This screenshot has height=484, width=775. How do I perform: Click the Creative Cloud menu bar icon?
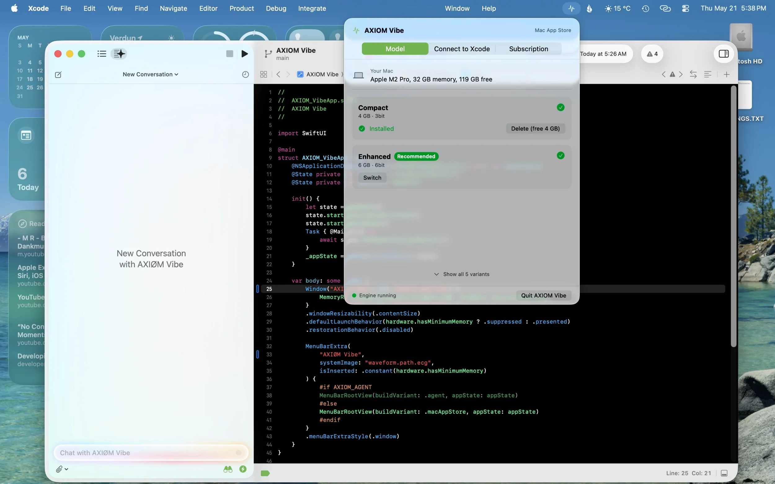(665, 8)
